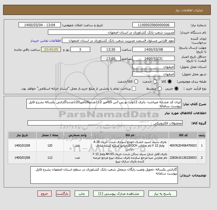Click the واحد شمارش column header

point(77,135)
